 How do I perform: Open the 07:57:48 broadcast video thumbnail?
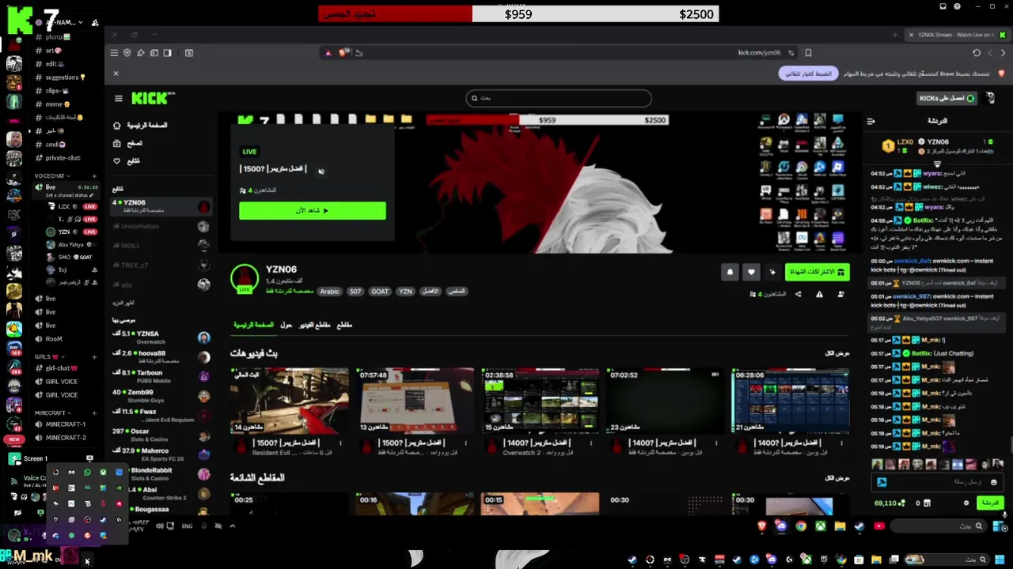pyautogui.click(x=415, y=401)
